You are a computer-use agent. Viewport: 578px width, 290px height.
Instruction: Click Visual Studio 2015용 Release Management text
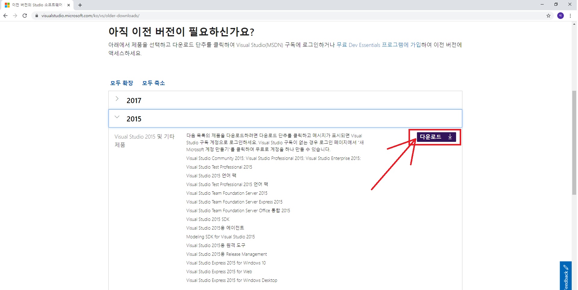pos(226,254)
